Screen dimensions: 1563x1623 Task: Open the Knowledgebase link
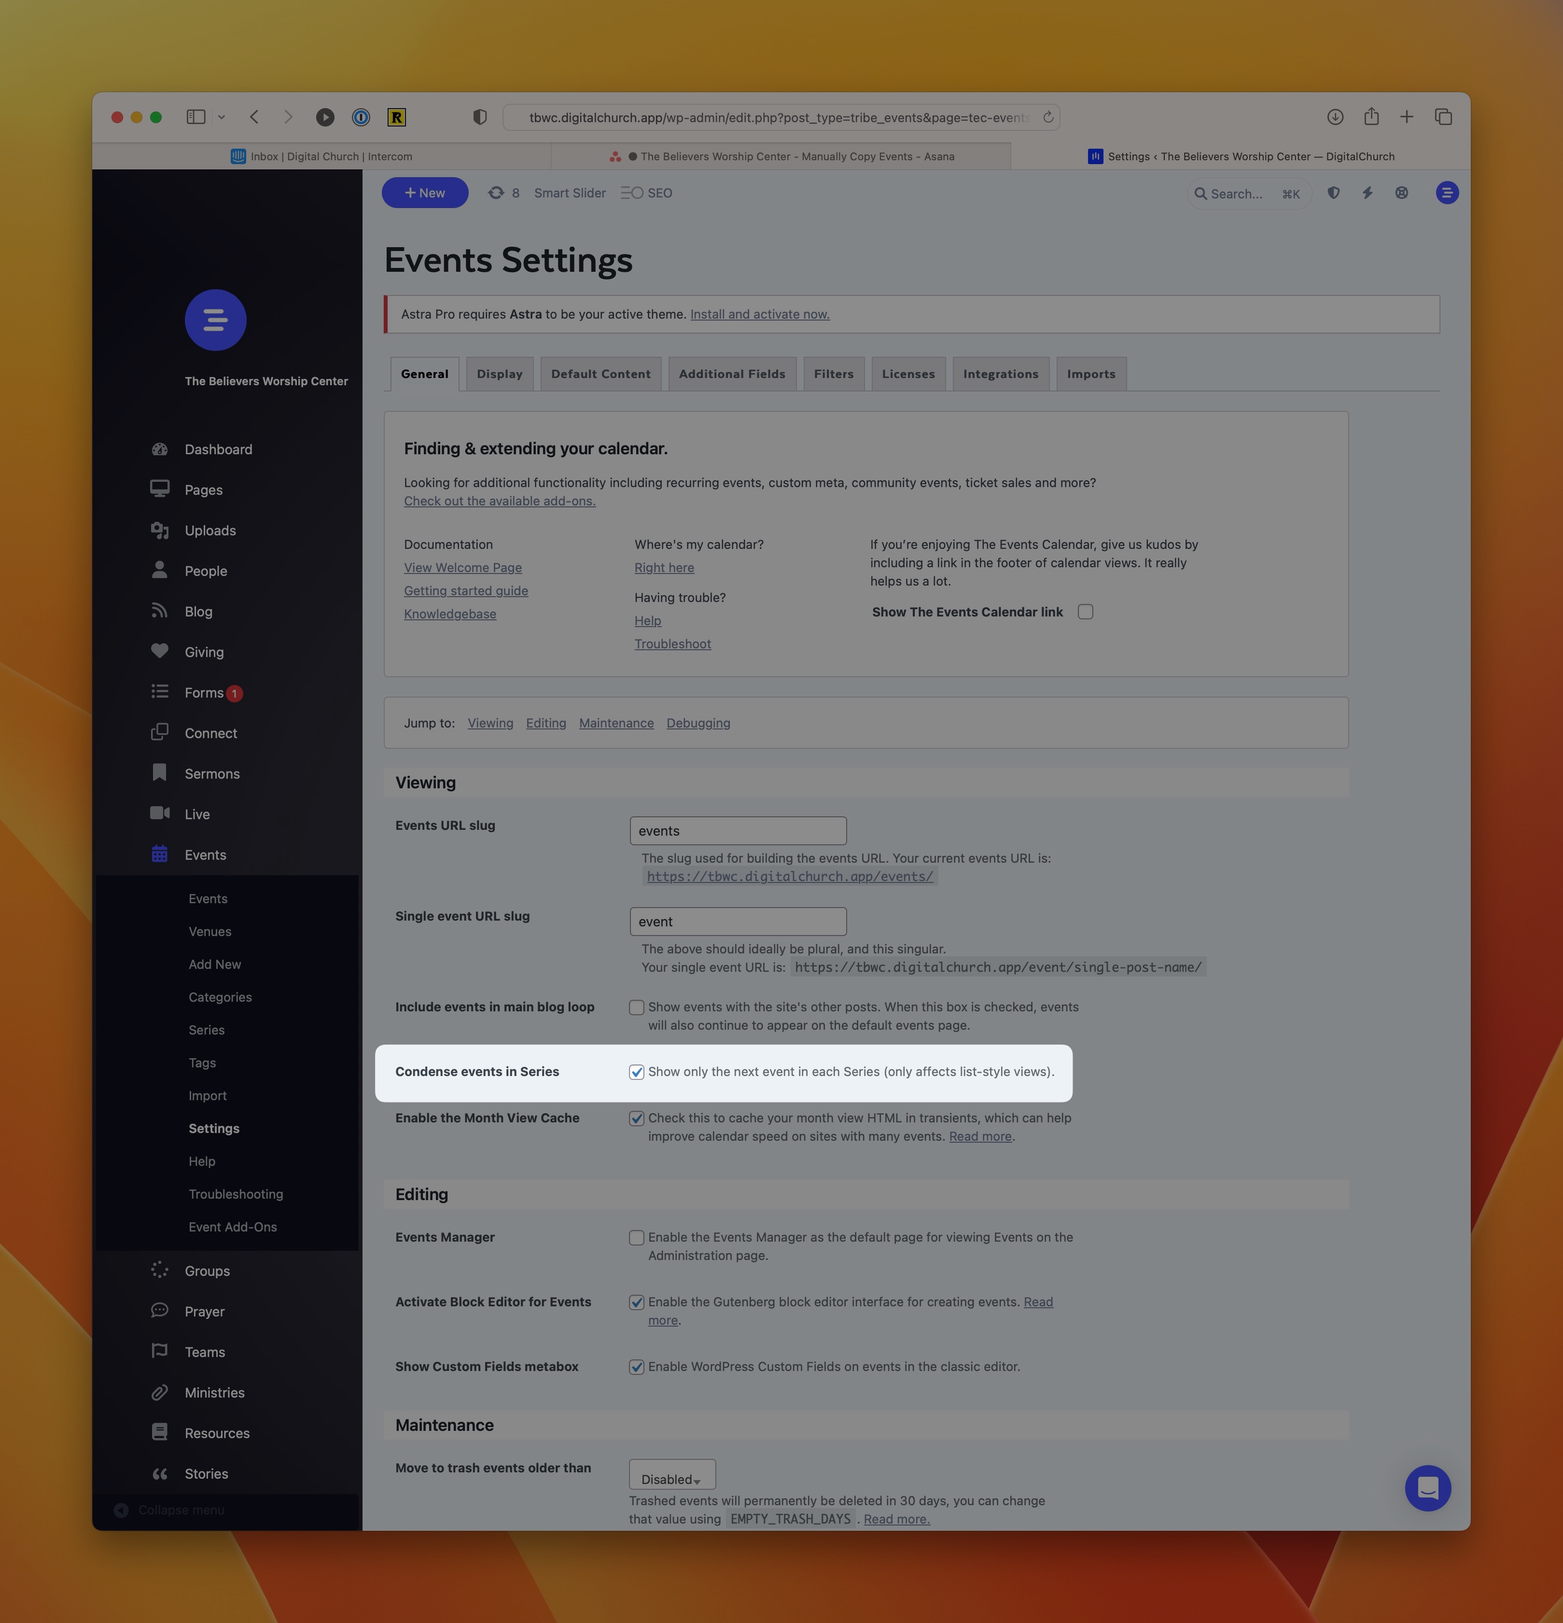click(450, 615)
